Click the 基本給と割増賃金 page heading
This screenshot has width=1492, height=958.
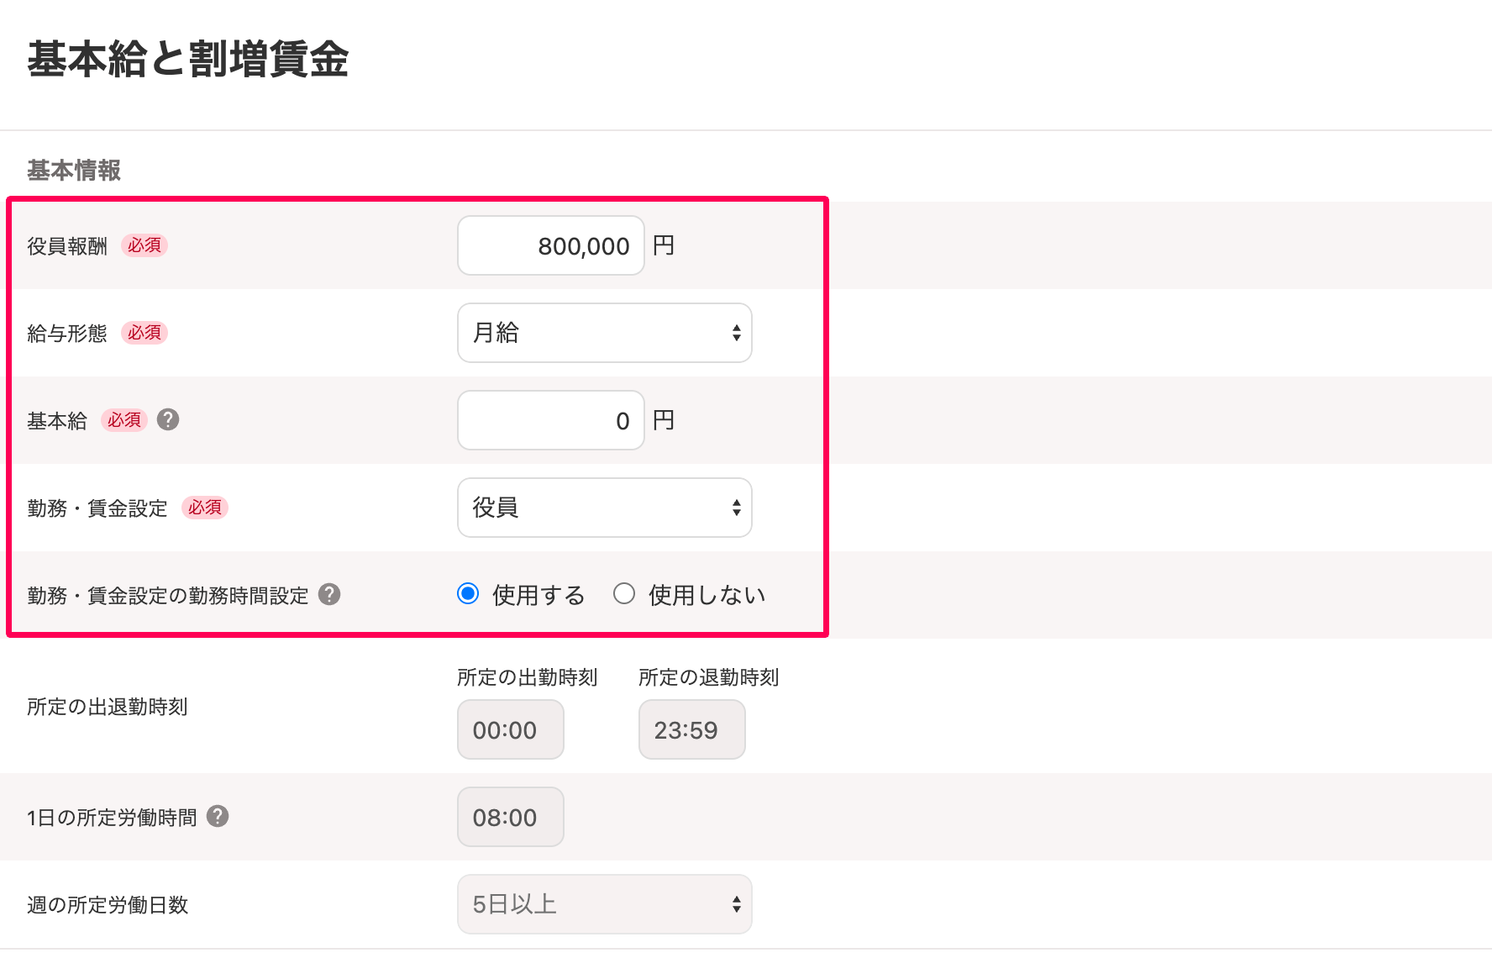pos(188,60)
